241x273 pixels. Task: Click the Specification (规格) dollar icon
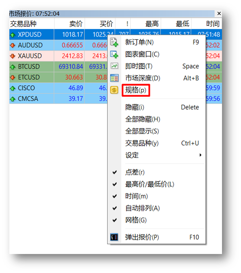coord(114,90)
